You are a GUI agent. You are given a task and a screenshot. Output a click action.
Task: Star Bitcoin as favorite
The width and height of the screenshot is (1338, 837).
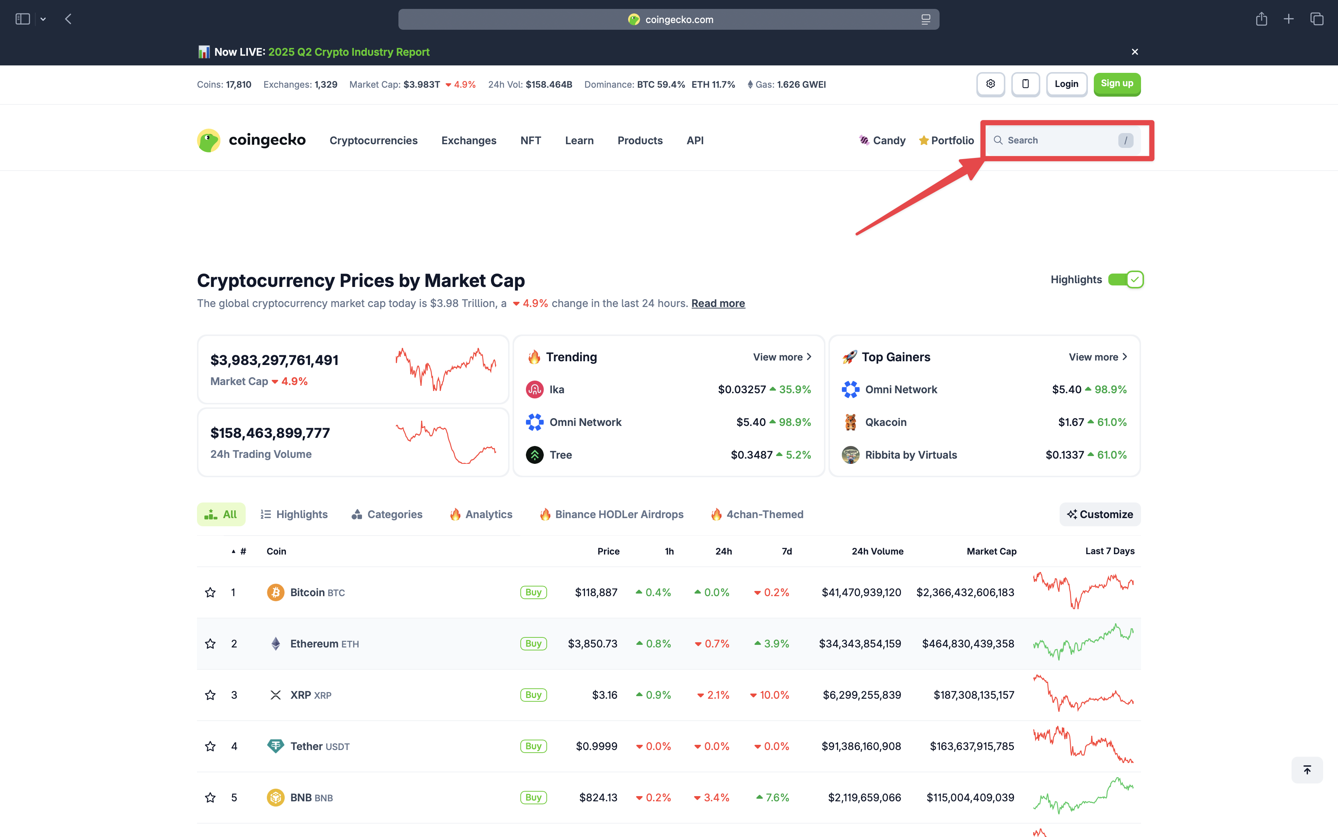pyautogui.click(x=210, y=592)
